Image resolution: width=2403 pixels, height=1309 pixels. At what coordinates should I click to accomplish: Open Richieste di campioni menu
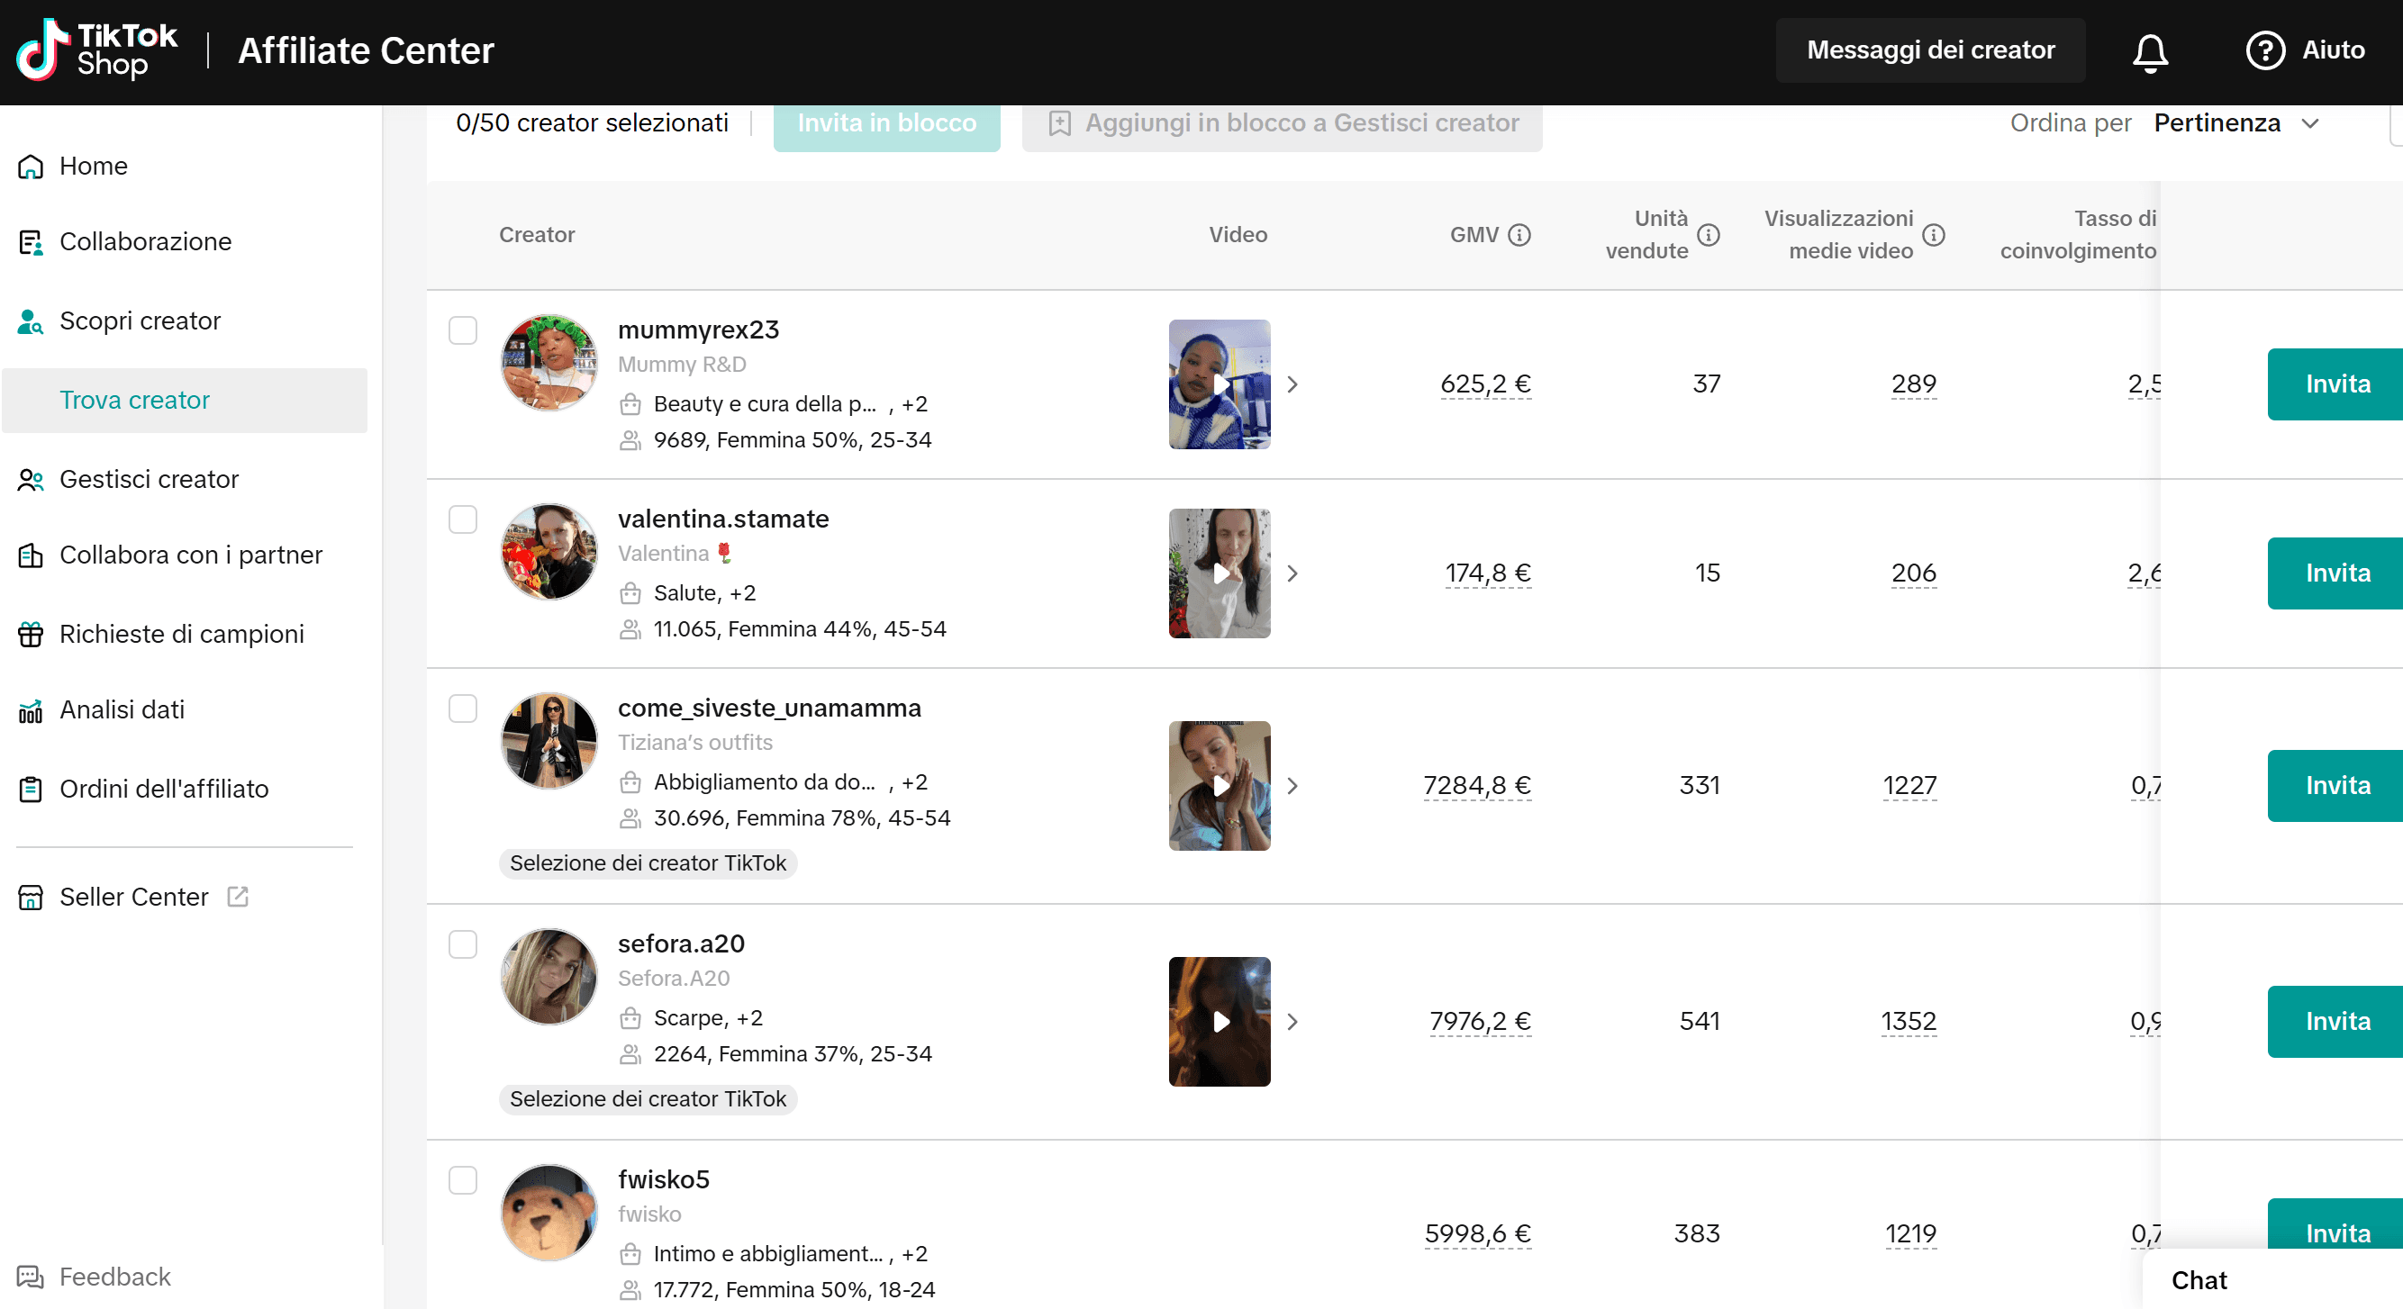pyautogui.click(x=182, y=634)
